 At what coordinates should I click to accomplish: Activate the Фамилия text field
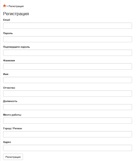(x=67, y=66)
